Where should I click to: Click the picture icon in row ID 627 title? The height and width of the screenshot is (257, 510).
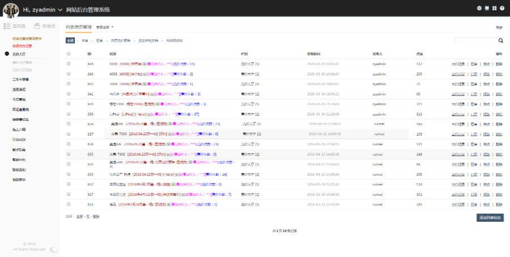coord(183,195)
